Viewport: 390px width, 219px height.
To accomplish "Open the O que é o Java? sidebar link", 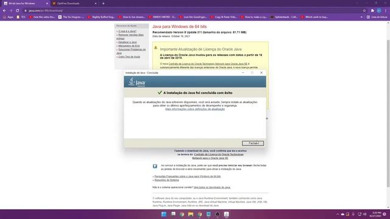I will tap(127, 31).
